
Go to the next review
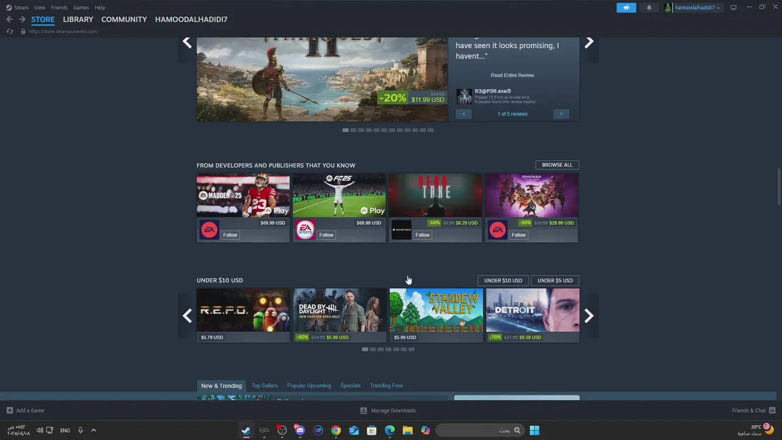point(561,114)
